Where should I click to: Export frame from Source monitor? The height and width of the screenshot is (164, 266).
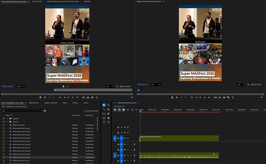[x=92, y=97]
